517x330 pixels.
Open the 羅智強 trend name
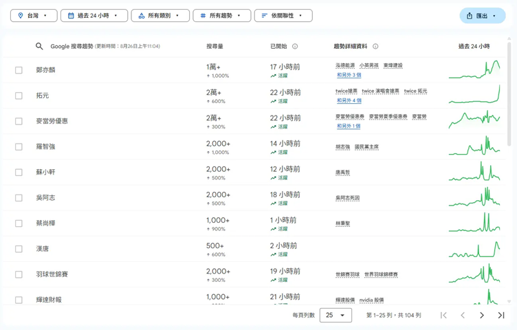pyautogui.click(x=45, y=146)
